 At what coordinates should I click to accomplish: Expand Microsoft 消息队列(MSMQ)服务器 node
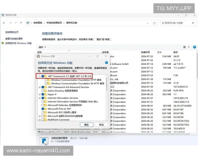(x=40, y=116)
